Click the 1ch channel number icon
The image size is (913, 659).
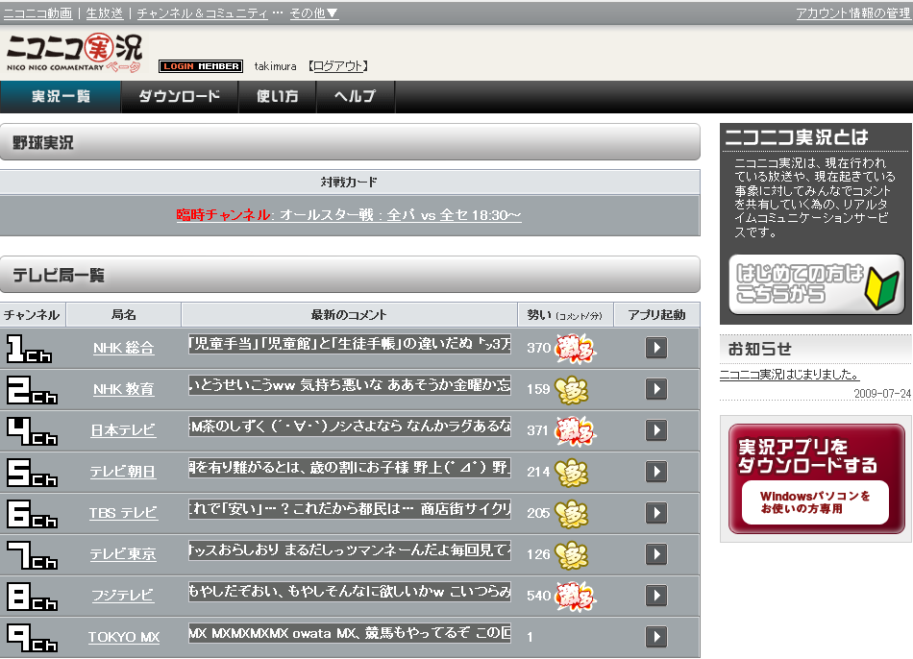point(29,348)
